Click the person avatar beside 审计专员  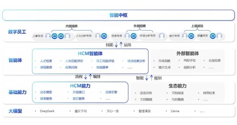pos(185,36)
